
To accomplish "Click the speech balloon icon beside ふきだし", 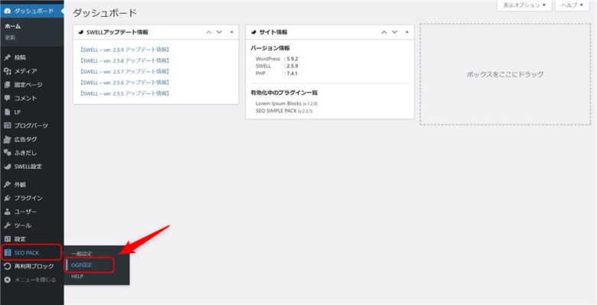I will pyautogui.click(x=7, y=153).
